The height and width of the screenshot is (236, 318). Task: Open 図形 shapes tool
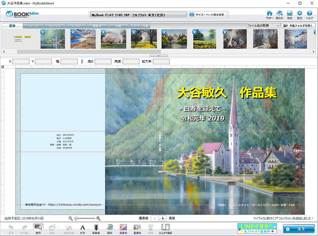coord(110,229)
